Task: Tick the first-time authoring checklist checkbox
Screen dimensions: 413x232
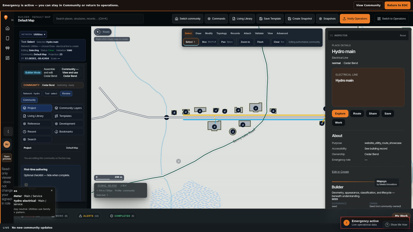Action: coord(26,185)
